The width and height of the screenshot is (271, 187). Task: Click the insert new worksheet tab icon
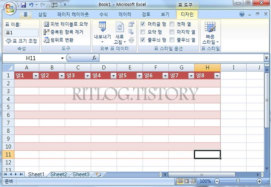tap(99, 174)
